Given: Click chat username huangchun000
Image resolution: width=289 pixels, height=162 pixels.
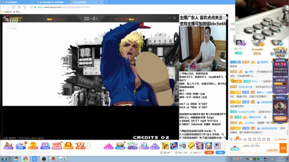Looking at the screenshot, I should pyautogui.click(x=246, y=111).
